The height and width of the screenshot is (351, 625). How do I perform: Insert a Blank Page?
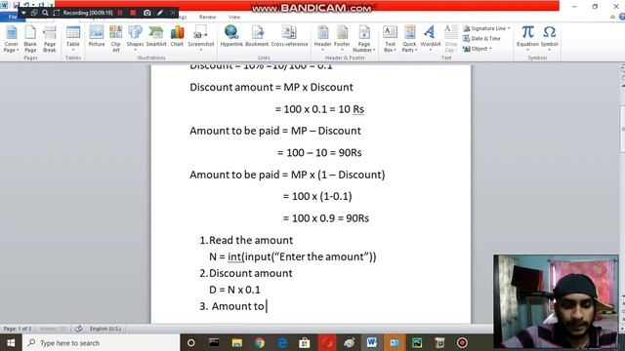(x=30, y=39)
